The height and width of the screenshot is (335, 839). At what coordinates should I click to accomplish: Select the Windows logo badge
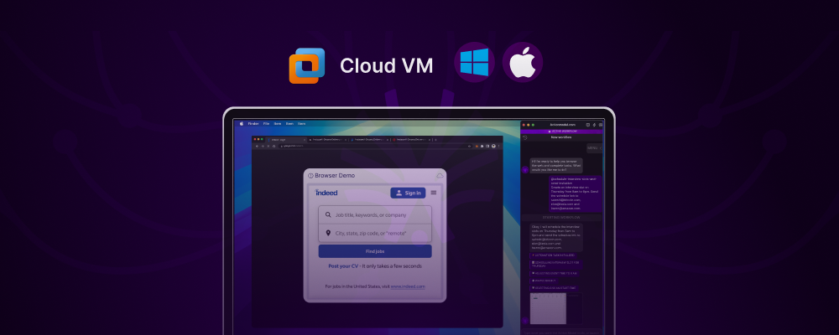(475, 62)
